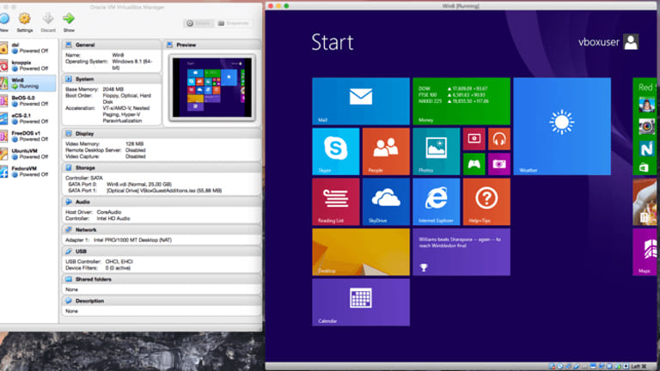Open the SkyDrive tile
This screenshot has height=371, width=660.
pos(386,202)
